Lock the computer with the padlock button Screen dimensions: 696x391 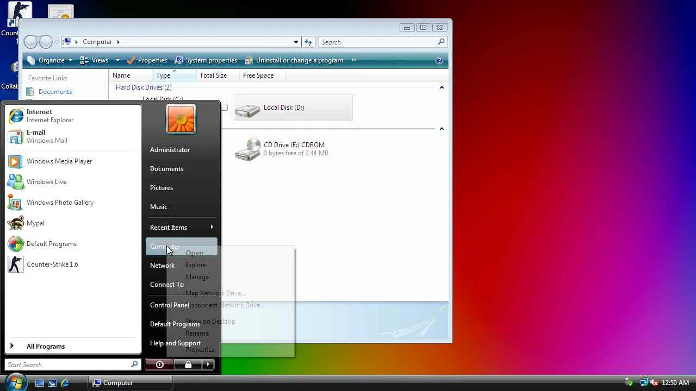click(188, 365)
